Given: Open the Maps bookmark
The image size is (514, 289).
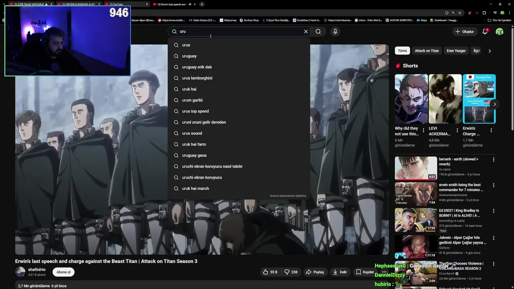Looking at the screenshot, I should coord(421,20).
